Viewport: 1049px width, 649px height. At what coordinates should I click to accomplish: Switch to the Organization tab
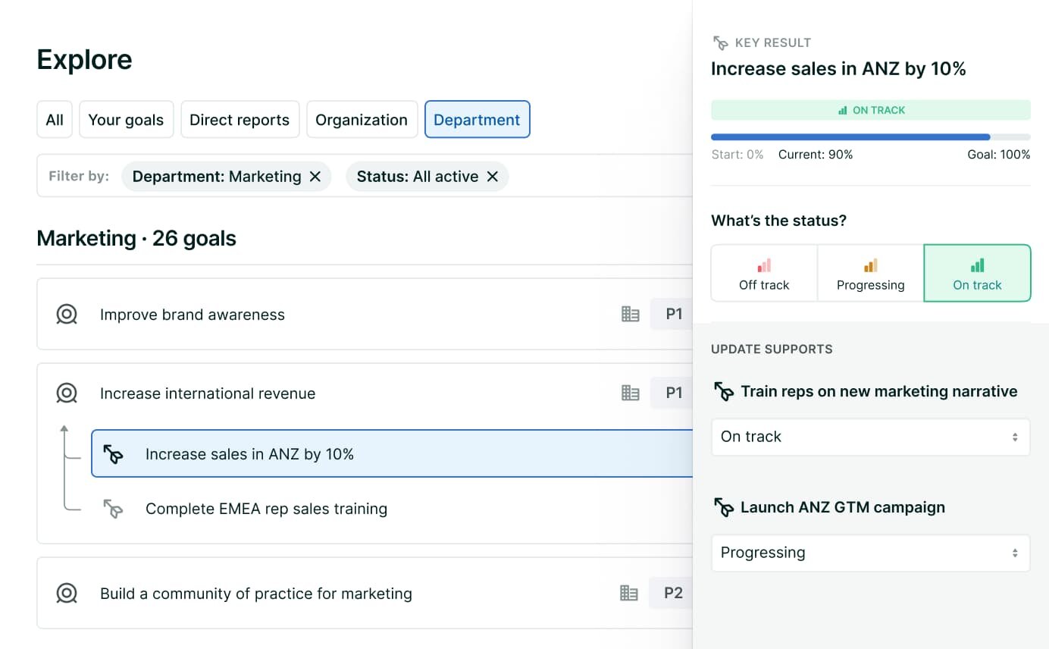point(362,120)
